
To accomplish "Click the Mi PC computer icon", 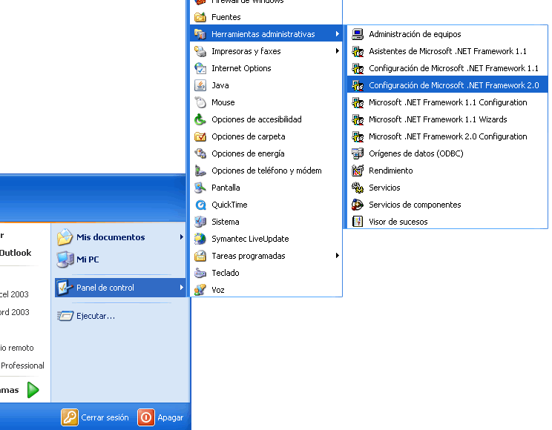I will (x=65, y=259).
